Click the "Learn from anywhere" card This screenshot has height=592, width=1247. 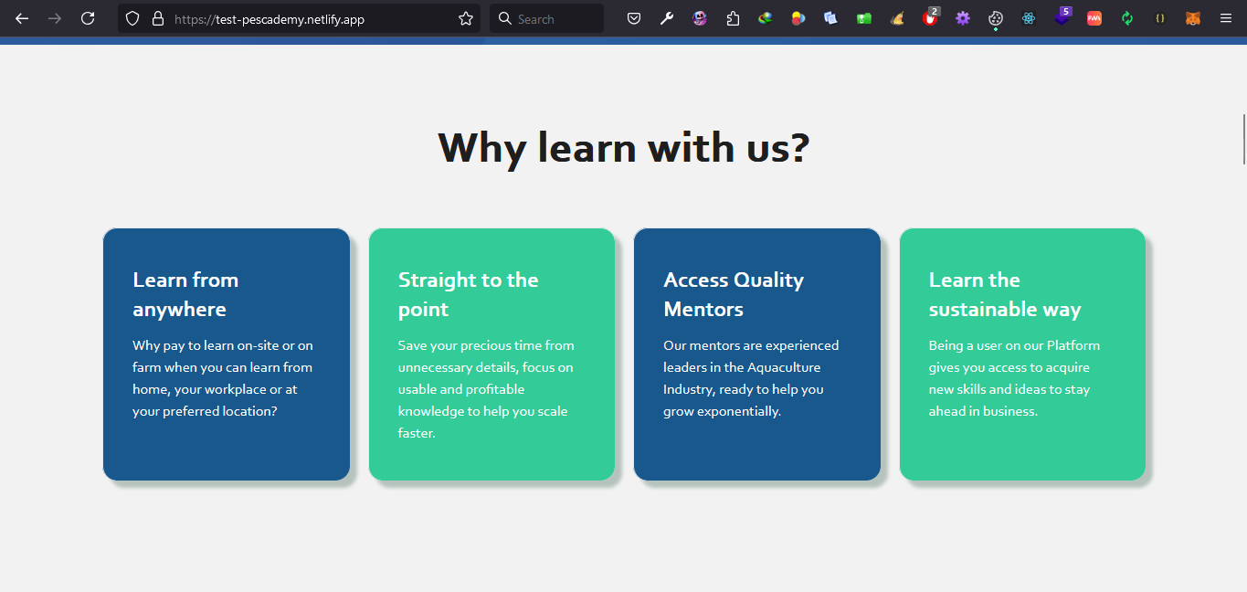(x=227, y=354)
